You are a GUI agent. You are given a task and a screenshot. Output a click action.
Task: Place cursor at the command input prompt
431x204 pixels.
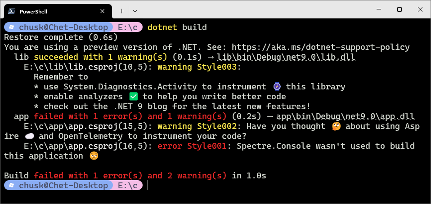tap(148, 186)
